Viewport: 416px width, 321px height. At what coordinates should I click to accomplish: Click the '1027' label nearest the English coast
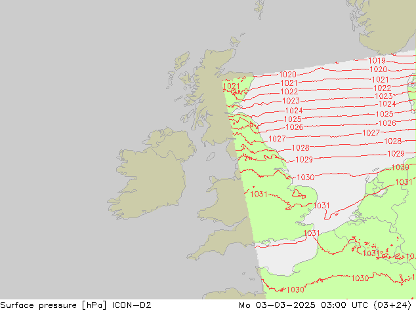click(x=277, y=138)
